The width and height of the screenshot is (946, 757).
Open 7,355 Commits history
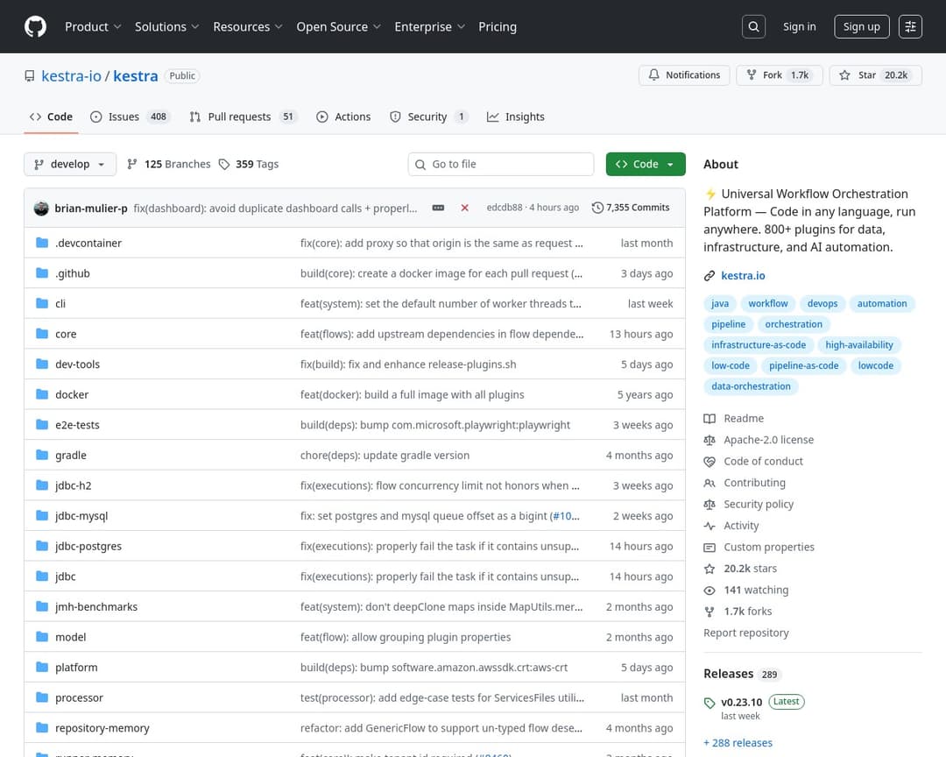pyautogui.click(x=631, y=208)
